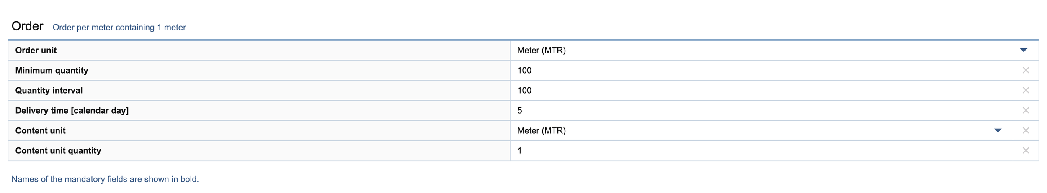The width and height of the screenshot is (1047, 193).
Task: Clear Content unit quantity with X icon
Action: 1025,150
